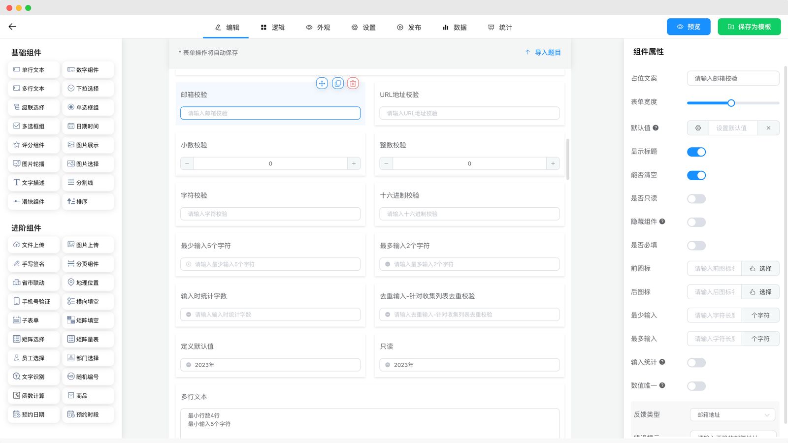
Task: Open the 统计 tab
Action: pos(500,28)
